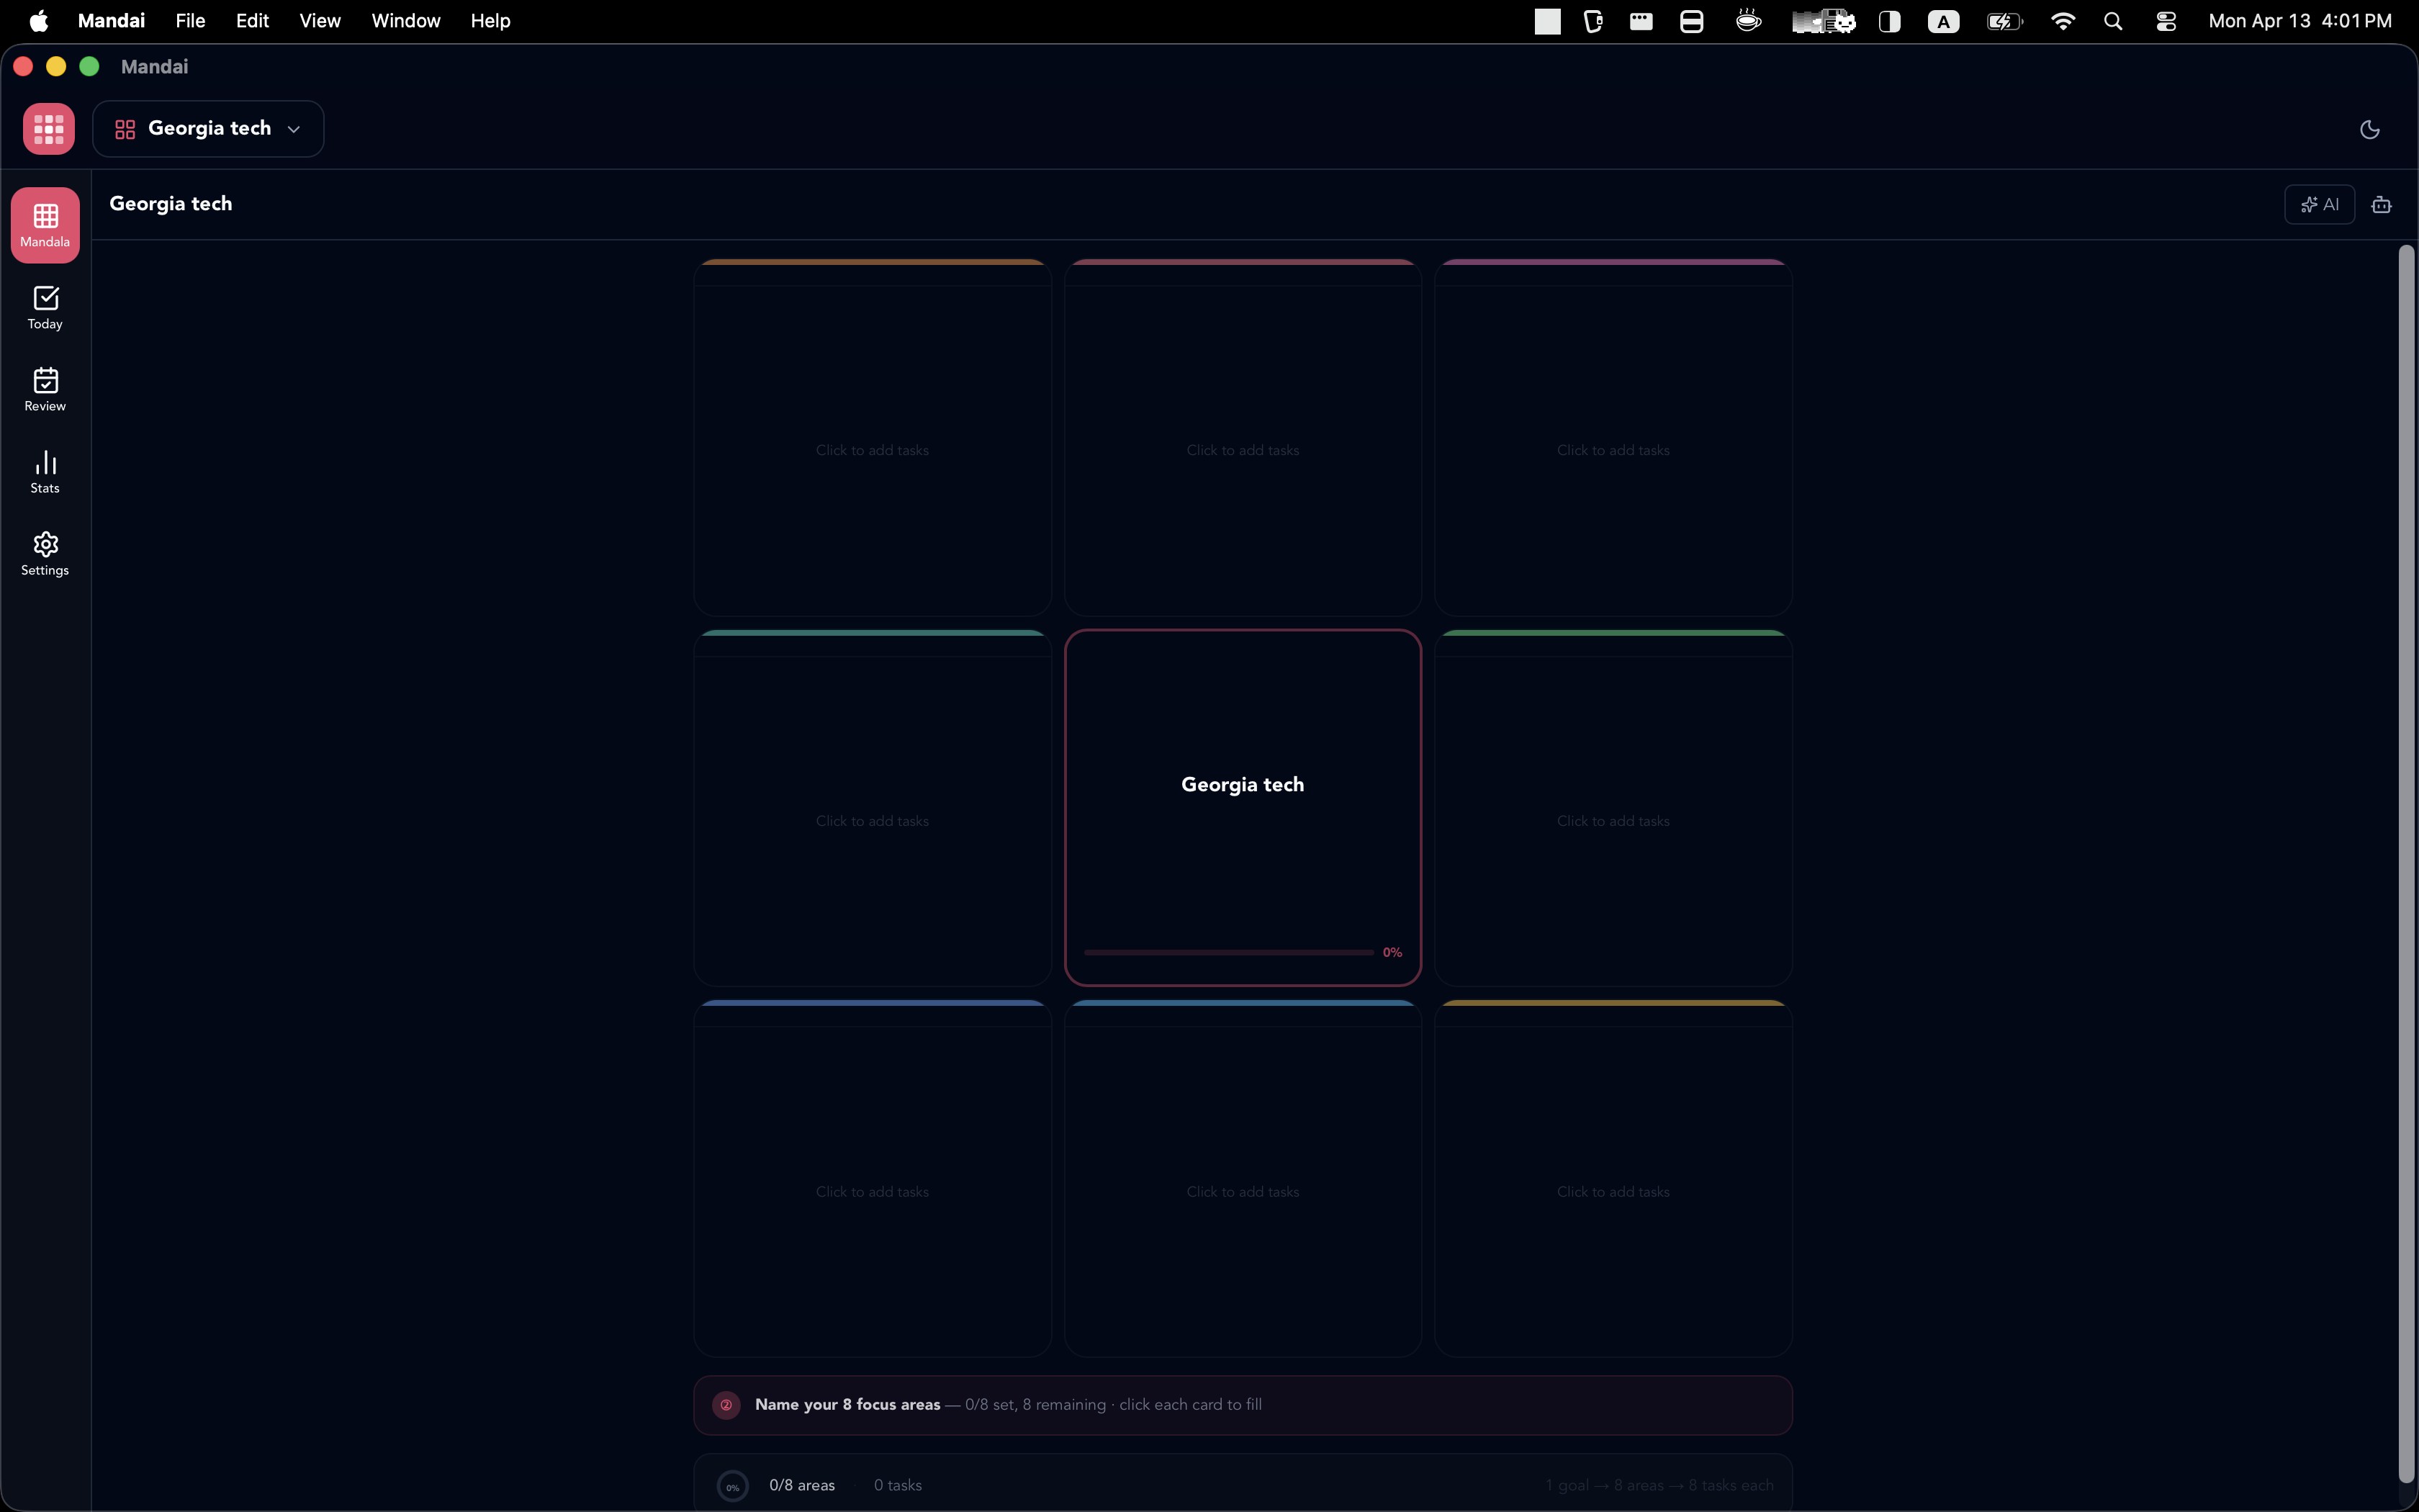Click the sparkle icon inside the AI button
Viewport: 2419px width, 1512px height.
click(2310, 205)
